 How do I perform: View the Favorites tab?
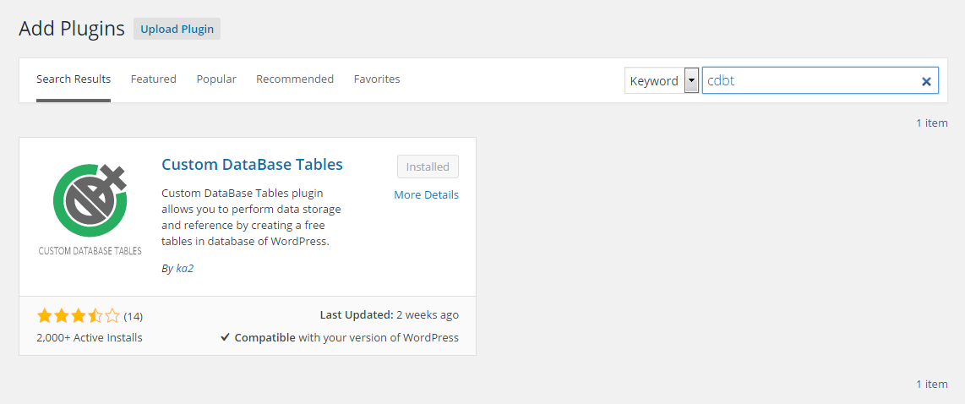pyautogui.click(x=377, y=79)
